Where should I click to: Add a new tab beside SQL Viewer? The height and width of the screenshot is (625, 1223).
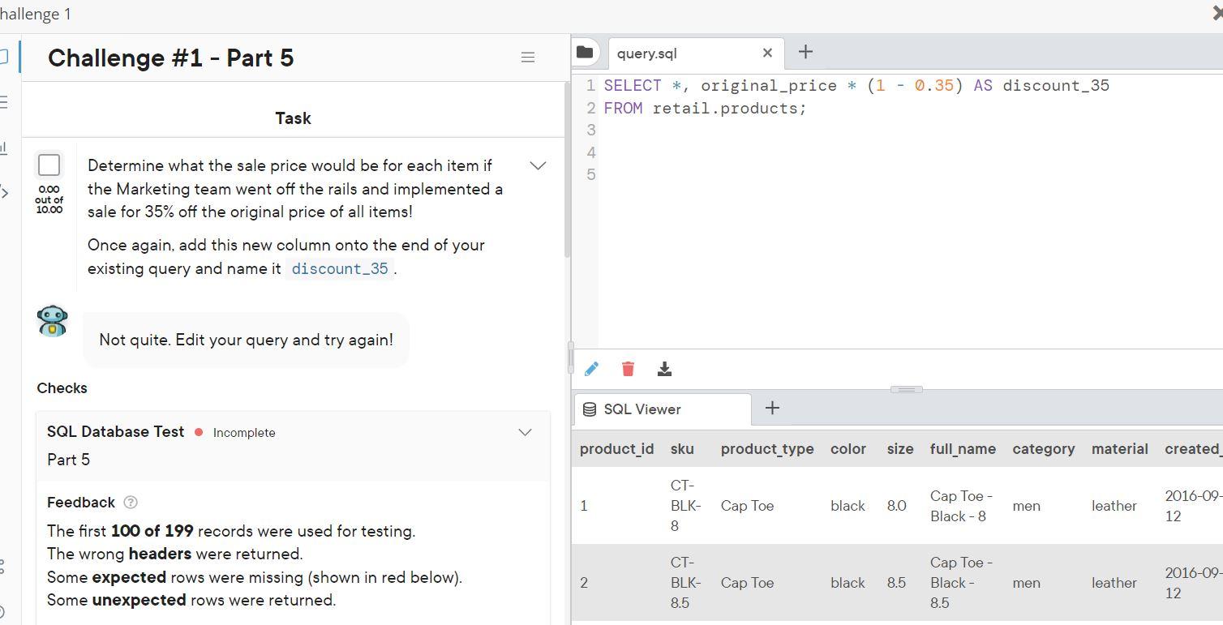(x=772, y=409)
